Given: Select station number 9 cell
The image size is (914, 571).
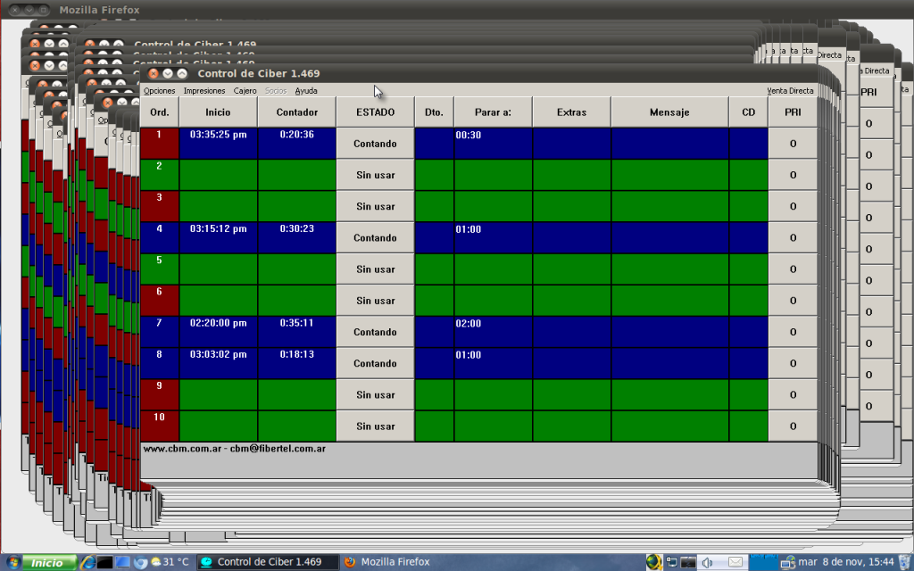Looking at the screenshot, I should pos(159,395).
